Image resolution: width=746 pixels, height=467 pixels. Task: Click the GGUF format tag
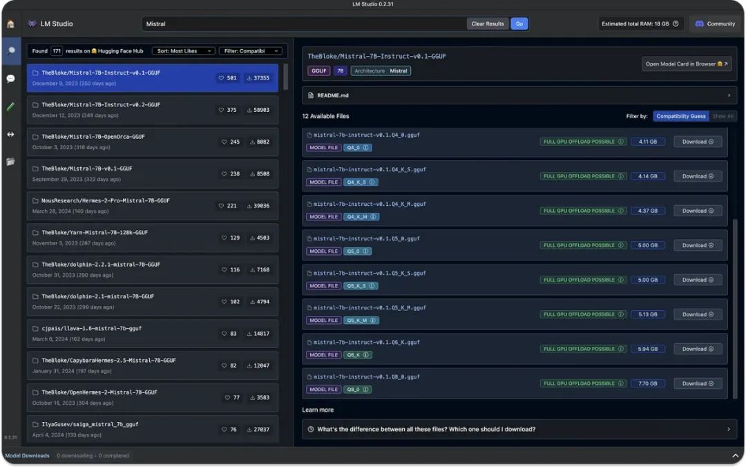[318, 71]
